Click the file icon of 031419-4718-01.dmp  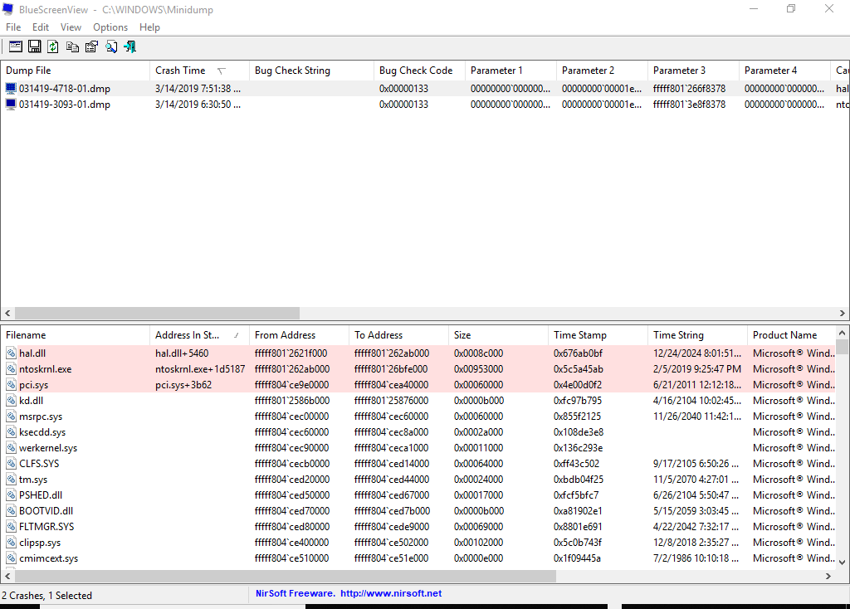(11, 88)
